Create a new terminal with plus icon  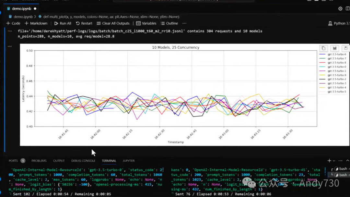coord(329,161)
